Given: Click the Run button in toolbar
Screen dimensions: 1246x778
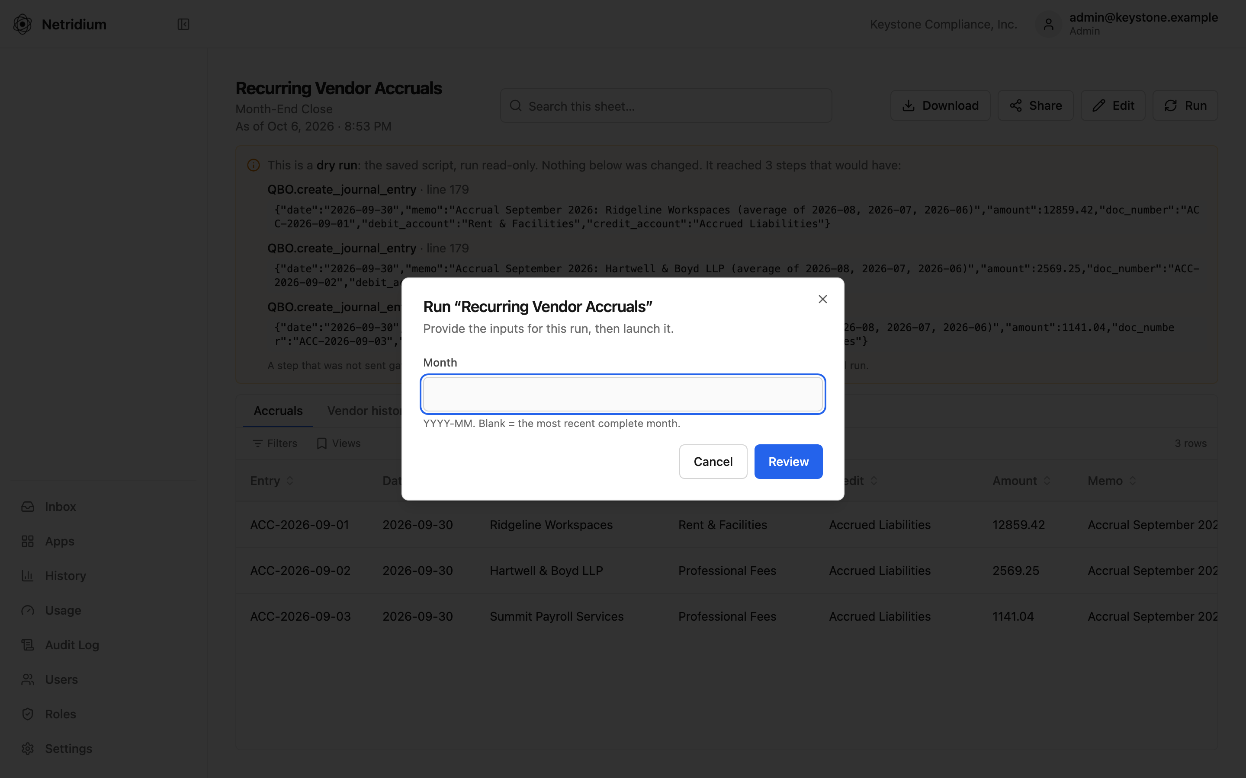Looking at the screenshot, I should [1185, 105].
